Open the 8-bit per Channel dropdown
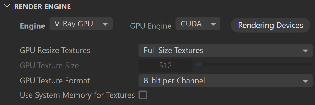Image resolution: width=315 pixels, height=105 pixels. tap(225, 81)
